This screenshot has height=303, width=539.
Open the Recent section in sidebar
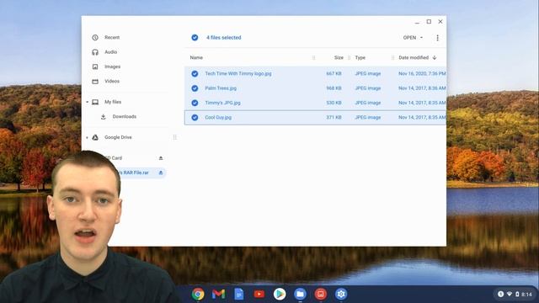click(x=112, y=37)
